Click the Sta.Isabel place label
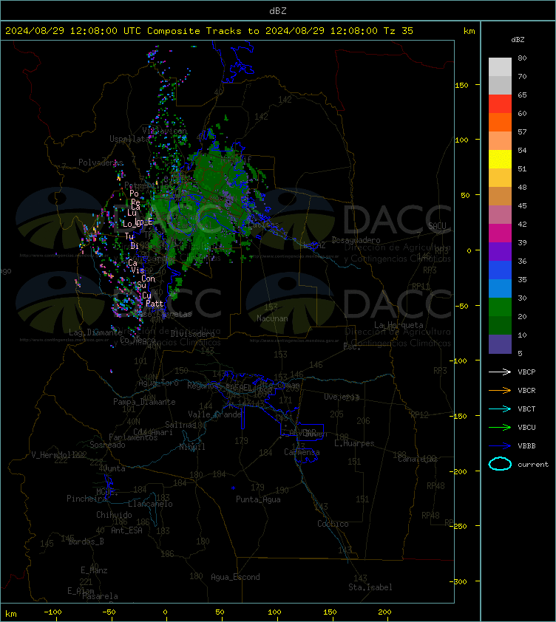The height and width of the screenshot is (622, 556). (x=370, y=587)
